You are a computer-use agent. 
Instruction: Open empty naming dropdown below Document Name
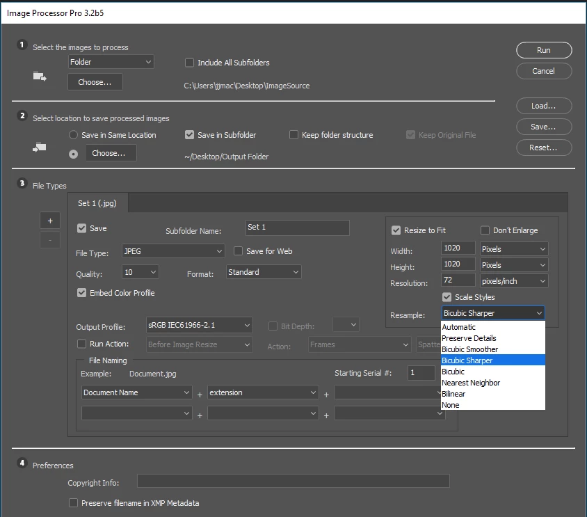(x=136, y=413)
